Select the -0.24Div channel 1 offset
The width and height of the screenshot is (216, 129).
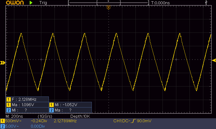coord(39,121)
